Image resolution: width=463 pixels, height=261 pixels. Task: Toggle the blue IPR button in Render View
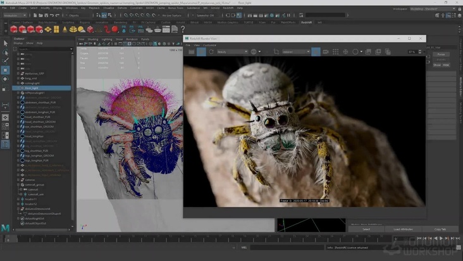201,52
